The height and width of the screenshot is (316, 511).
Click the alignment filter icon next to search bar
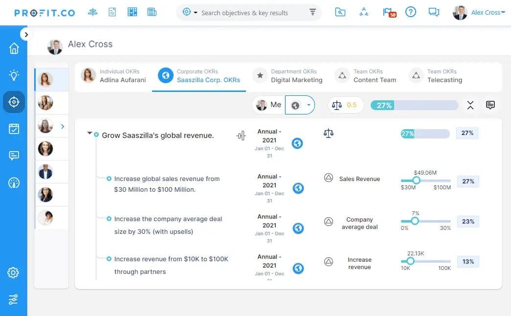click(312, 12)
